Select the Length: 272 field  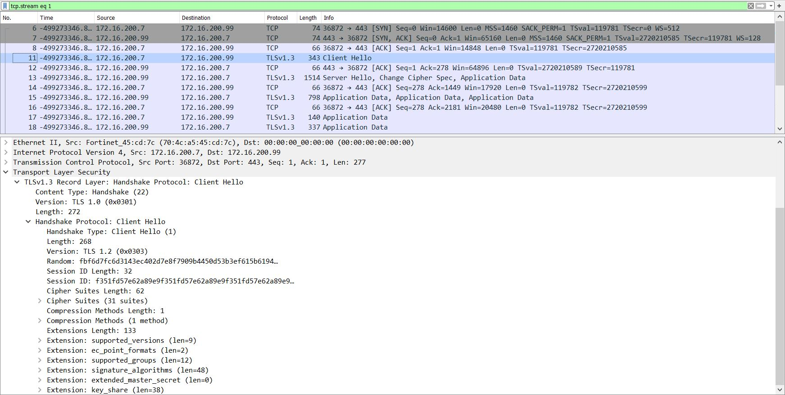(58, 212)
